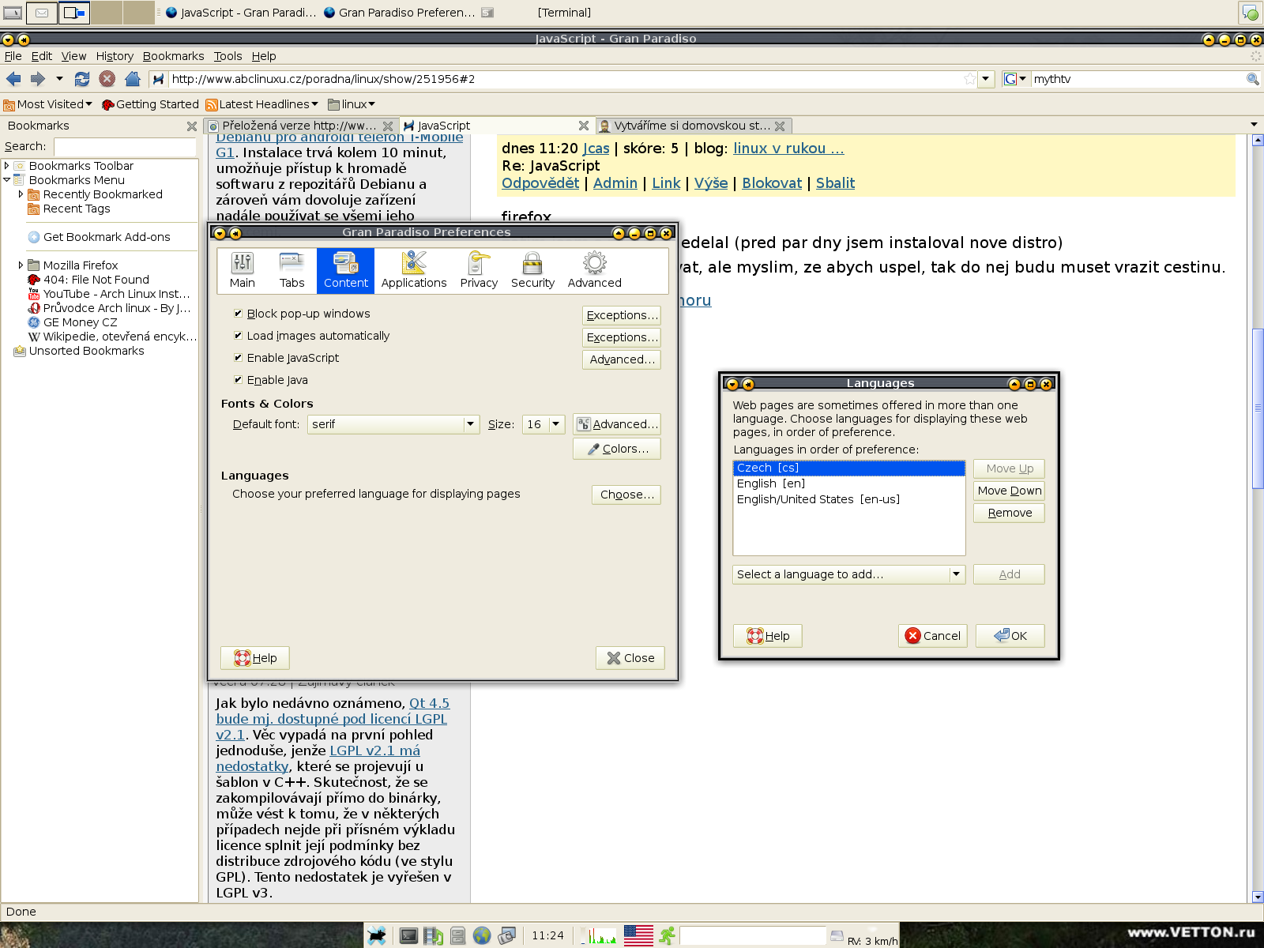Run search via the magnifier icon
Viewport: 1264px width, 948px height.
1252,79
